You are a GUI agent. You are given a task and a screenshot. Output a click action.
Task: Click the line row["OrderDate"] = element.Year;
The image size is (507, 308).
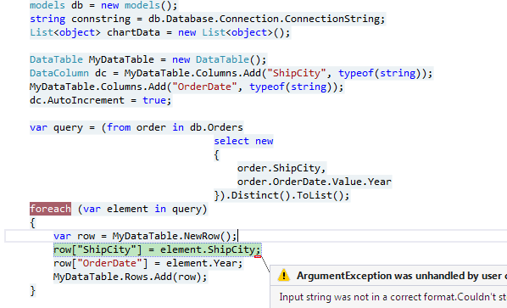148,263
